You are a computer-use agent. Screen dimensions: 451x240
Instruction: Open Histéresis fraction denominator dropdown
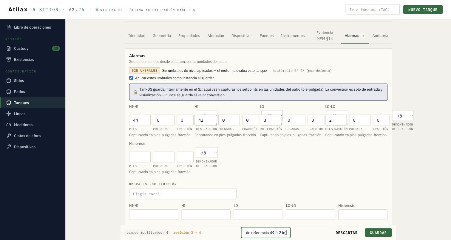click(207, 153)
